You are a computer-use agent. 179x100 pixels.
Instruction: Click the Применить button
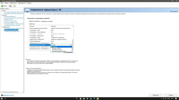tap(156, 95)
